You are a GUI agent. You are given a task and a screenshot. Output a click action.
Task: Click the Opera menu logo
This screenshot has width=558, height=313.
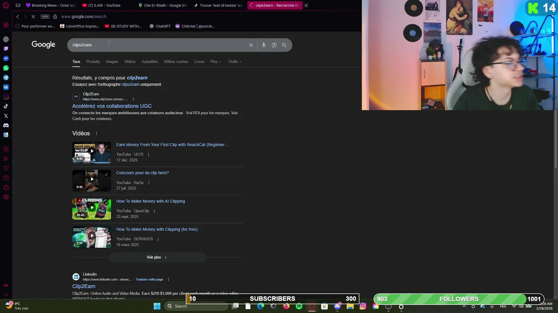pyautogui.click(x=6, y=5)
